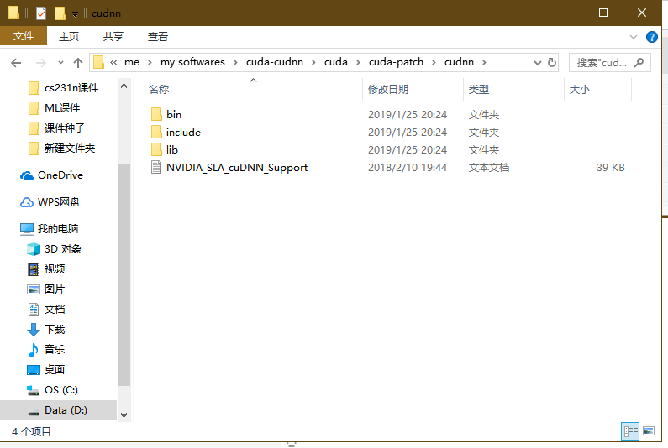668x448 pixels.
Task: Click the search magnifier icon
Action: 639,63
